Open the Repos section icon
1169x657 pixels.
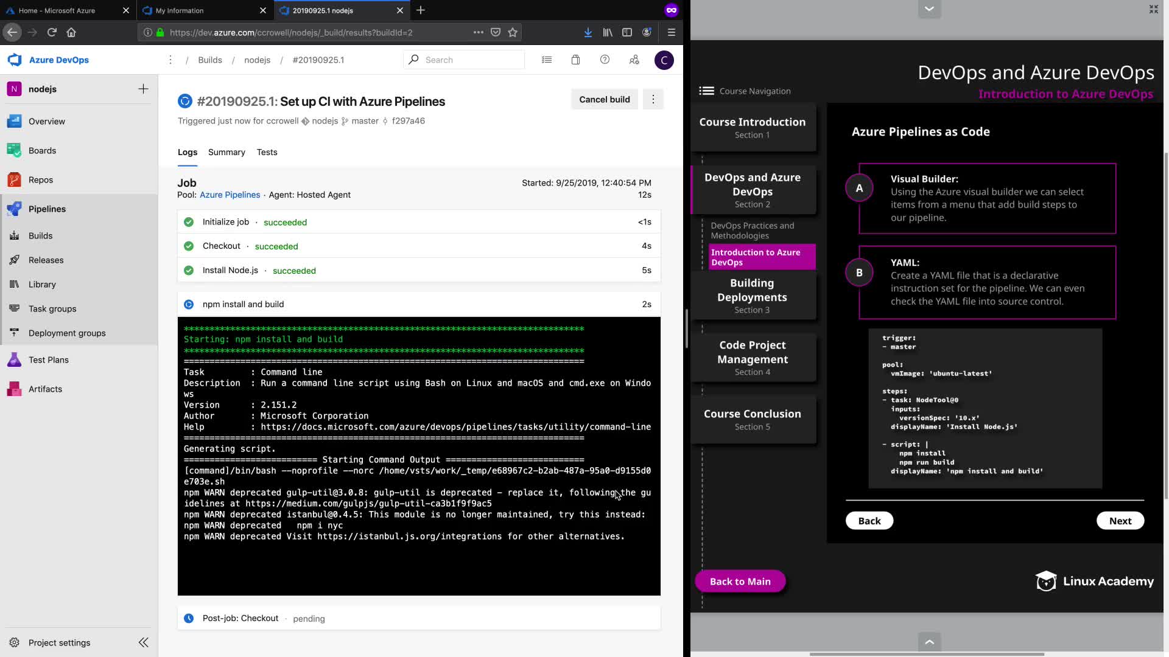point(15,180)
